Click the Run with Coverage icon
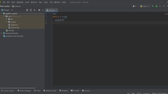The image size is (168, 94). tap(160, 6)
